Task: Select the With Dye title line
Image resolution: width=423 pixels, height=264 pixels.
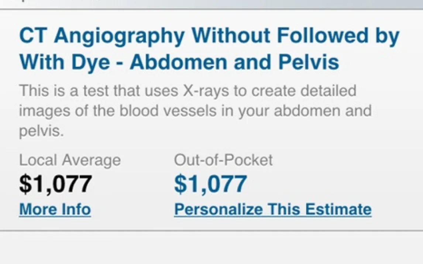Action: click(x=65, y=63)
